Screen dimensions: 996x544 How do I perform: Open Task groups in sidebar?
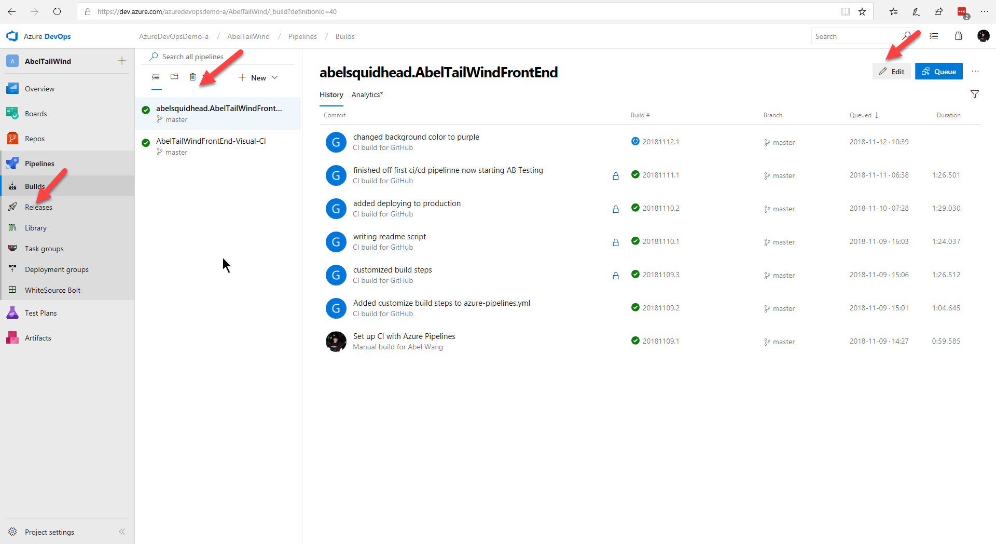[44, 249]
